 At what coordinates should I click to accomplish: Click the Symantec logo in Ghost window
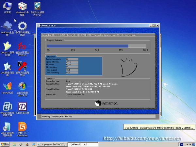[x=106, y=103]
